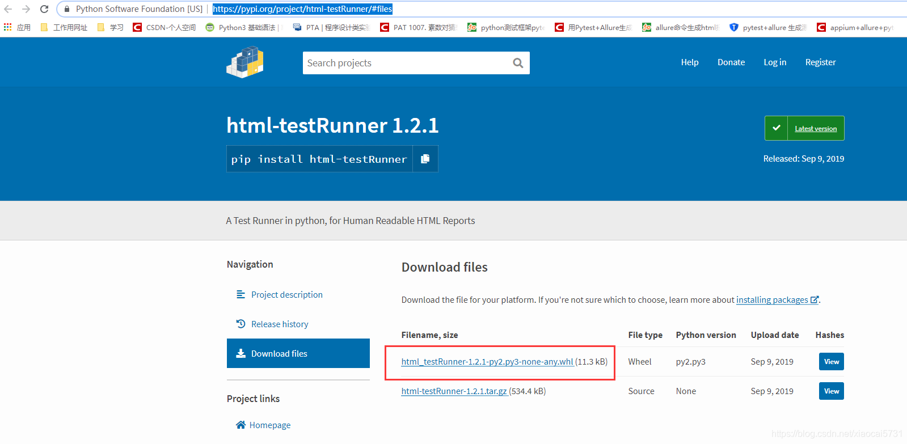
Task: Open the pytest+allure 生成 bookmark
Action: coord(768,27)
